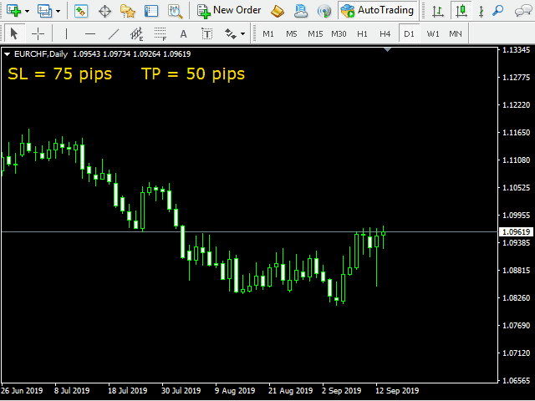This screenshot has width=535, height=401.
Task: Toggle the Market Watch window
Action: 81,11
